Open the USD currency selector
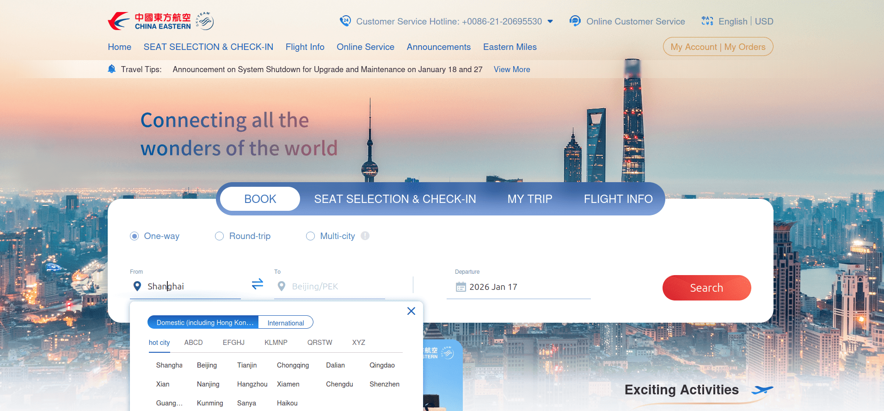Screen dimensions: 884x411 tap(764, 22)
